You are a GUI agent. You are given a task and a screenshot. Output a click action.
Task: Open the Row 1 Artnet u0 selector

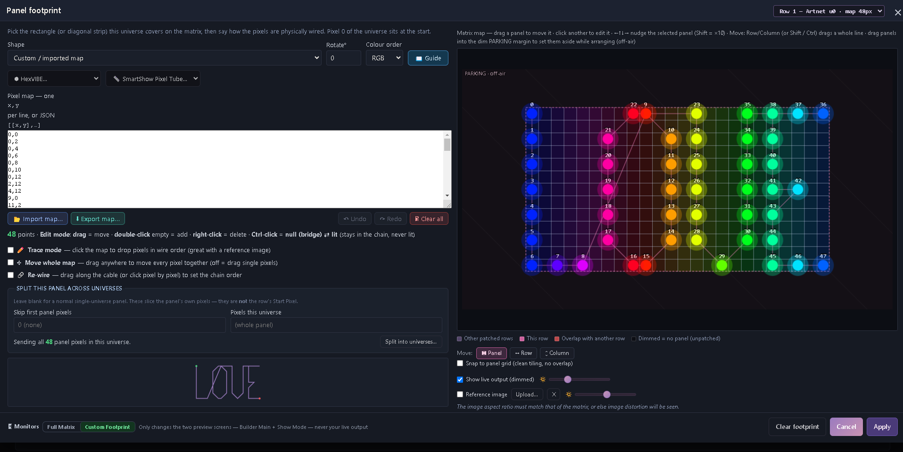pos(828,11)
